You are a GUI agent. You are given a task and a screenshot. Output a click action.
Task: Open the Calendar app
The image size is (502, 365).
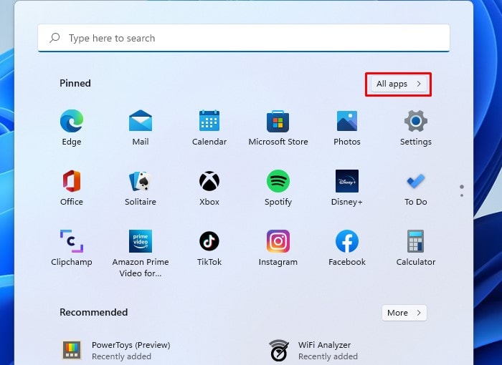point(209,127)
